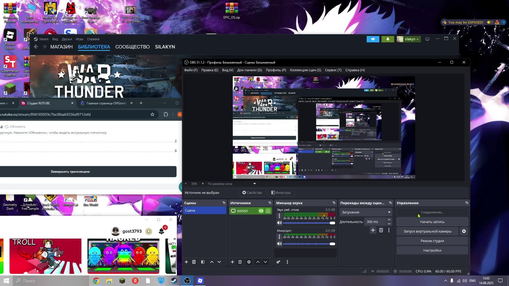Open scene filters icon in Сцены panel

point(203,262)
